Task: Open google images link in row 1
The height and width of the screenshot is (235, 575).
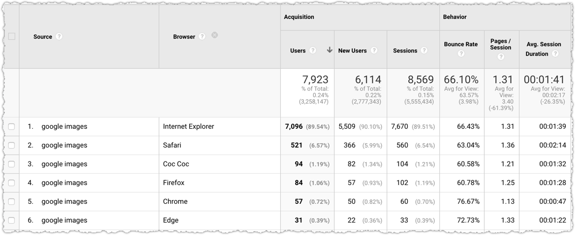Action: [x=64, y=127]
